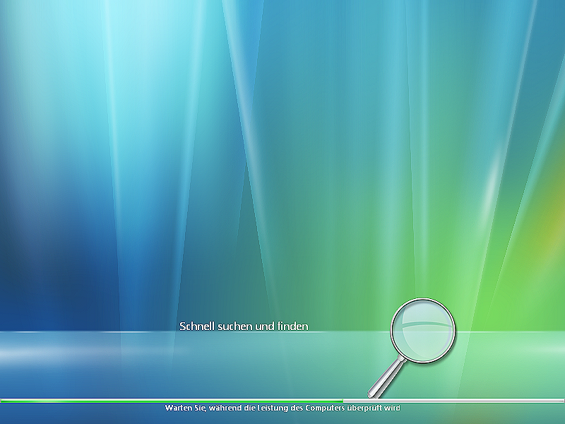The image size is (565, 424).
Task: Click the leading edge of the green progress fill
Action: coord(343,400)
